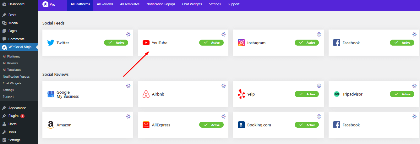Open the bottom Settings item in the sidebar
Screen dimensions: 420x144
19,140
